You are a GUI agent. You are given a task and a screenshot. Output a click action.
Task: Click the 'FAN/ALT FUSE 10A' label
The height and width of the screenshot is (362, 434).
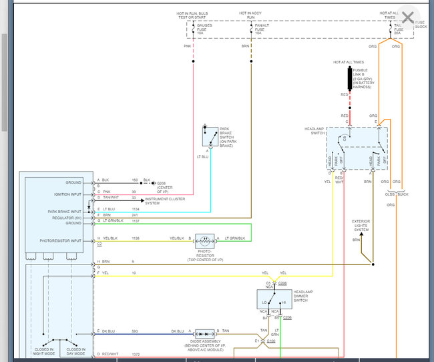coord(262,29)
